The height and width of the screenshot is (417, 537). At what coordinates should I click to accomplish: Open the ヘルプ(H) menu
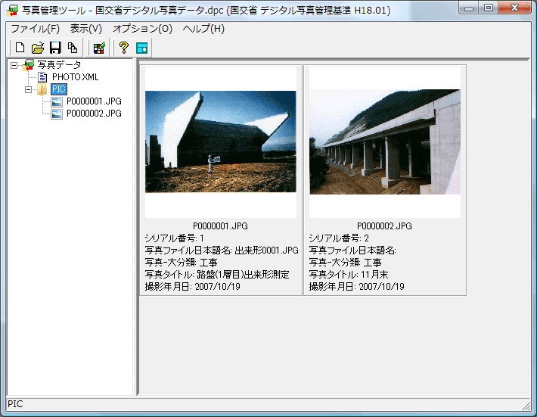tap(203, 29)
